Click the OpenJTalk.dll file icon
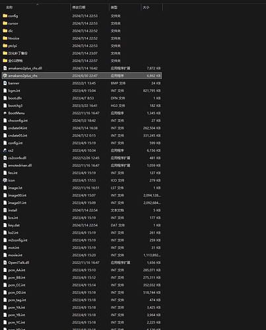 coord(5,263)
